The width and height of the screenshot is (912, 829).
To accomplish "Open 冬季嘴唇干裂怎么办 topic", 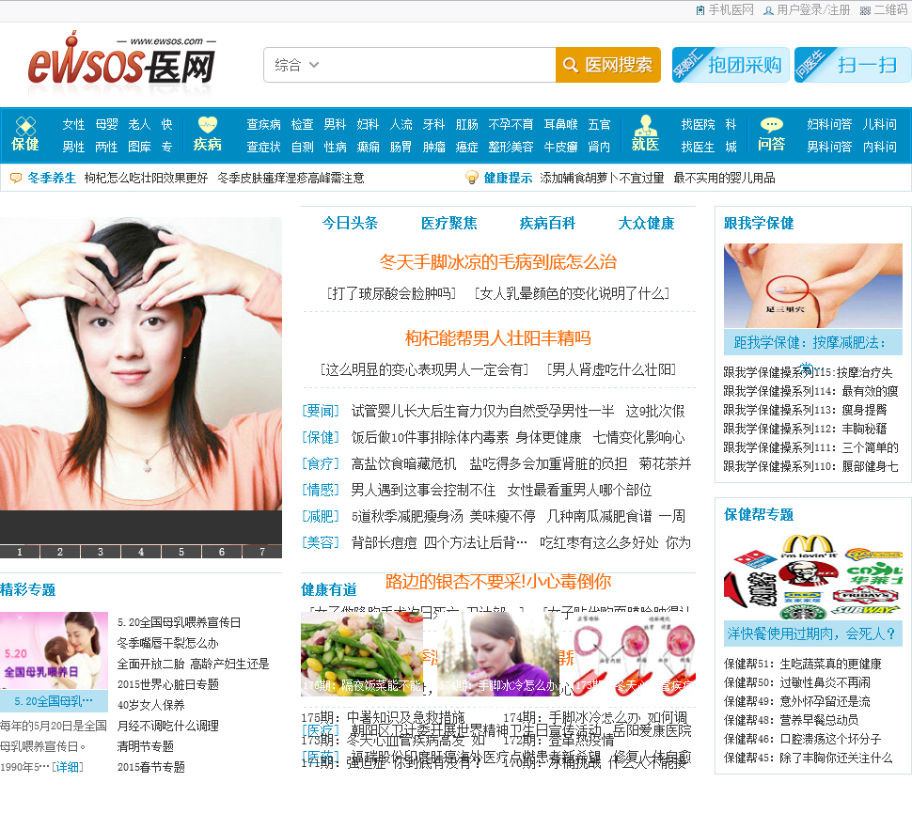I will coord(167,643).
